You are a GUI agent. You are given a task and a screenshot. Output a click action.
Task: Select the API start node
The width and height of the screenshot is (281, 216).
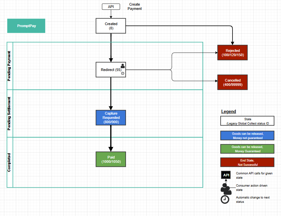[111, 7]
